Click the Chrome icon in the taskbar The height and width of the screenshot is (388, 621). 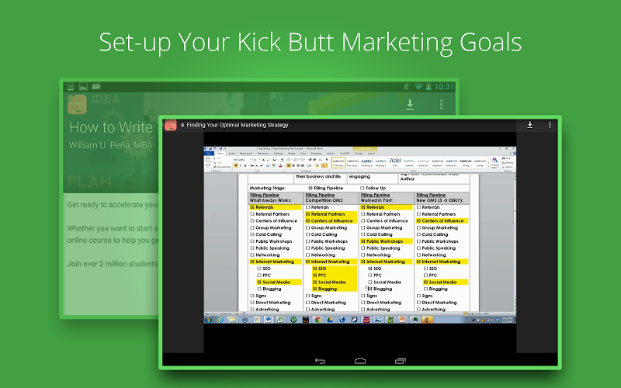pyautogui.click(x=317, y=320)
